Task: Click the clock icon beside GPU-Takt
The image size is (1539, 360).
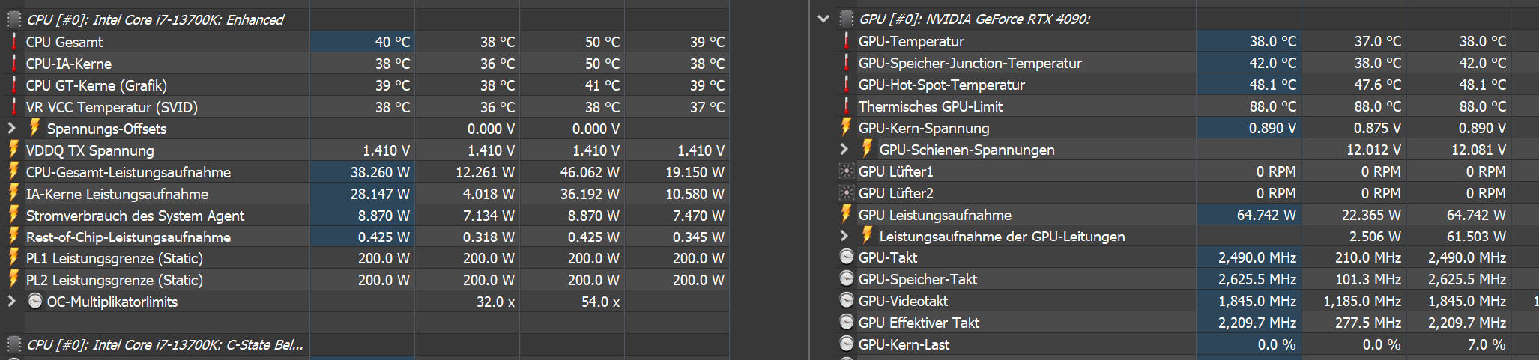Action: click(x=847, y=257)
